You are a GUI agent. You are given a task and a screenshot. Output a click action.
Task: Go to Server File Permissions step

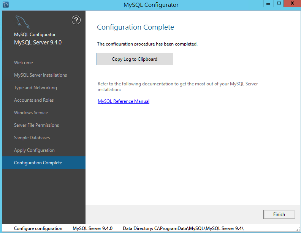tap(44, 125)
